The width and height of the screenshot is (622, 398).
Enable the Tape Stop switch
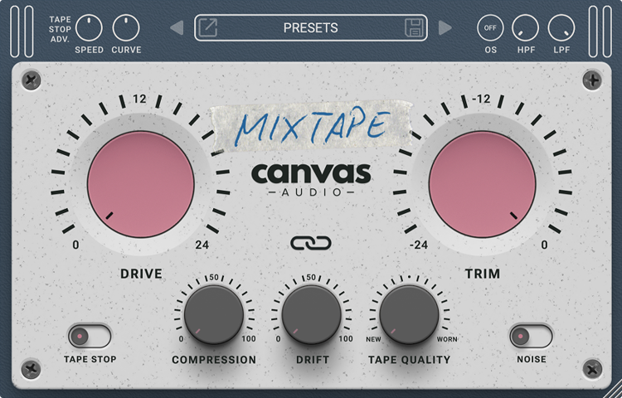point(90,336)
